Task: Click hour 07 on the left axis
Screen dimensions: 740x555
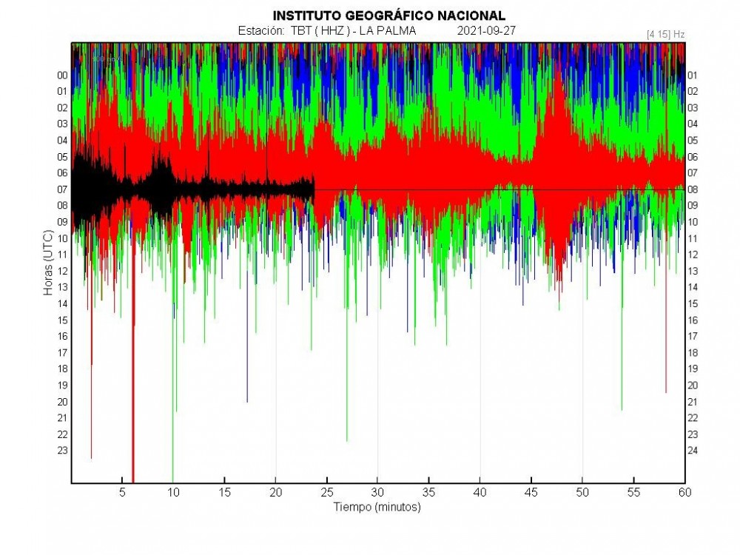Action: [62, 189]
